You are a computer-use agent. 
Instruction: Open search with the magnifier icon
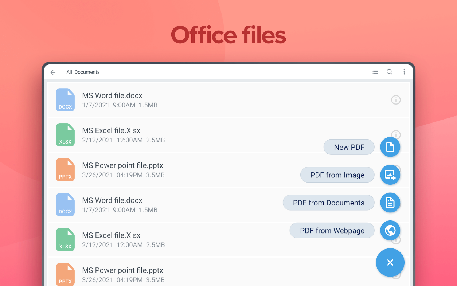pos(390,72)
